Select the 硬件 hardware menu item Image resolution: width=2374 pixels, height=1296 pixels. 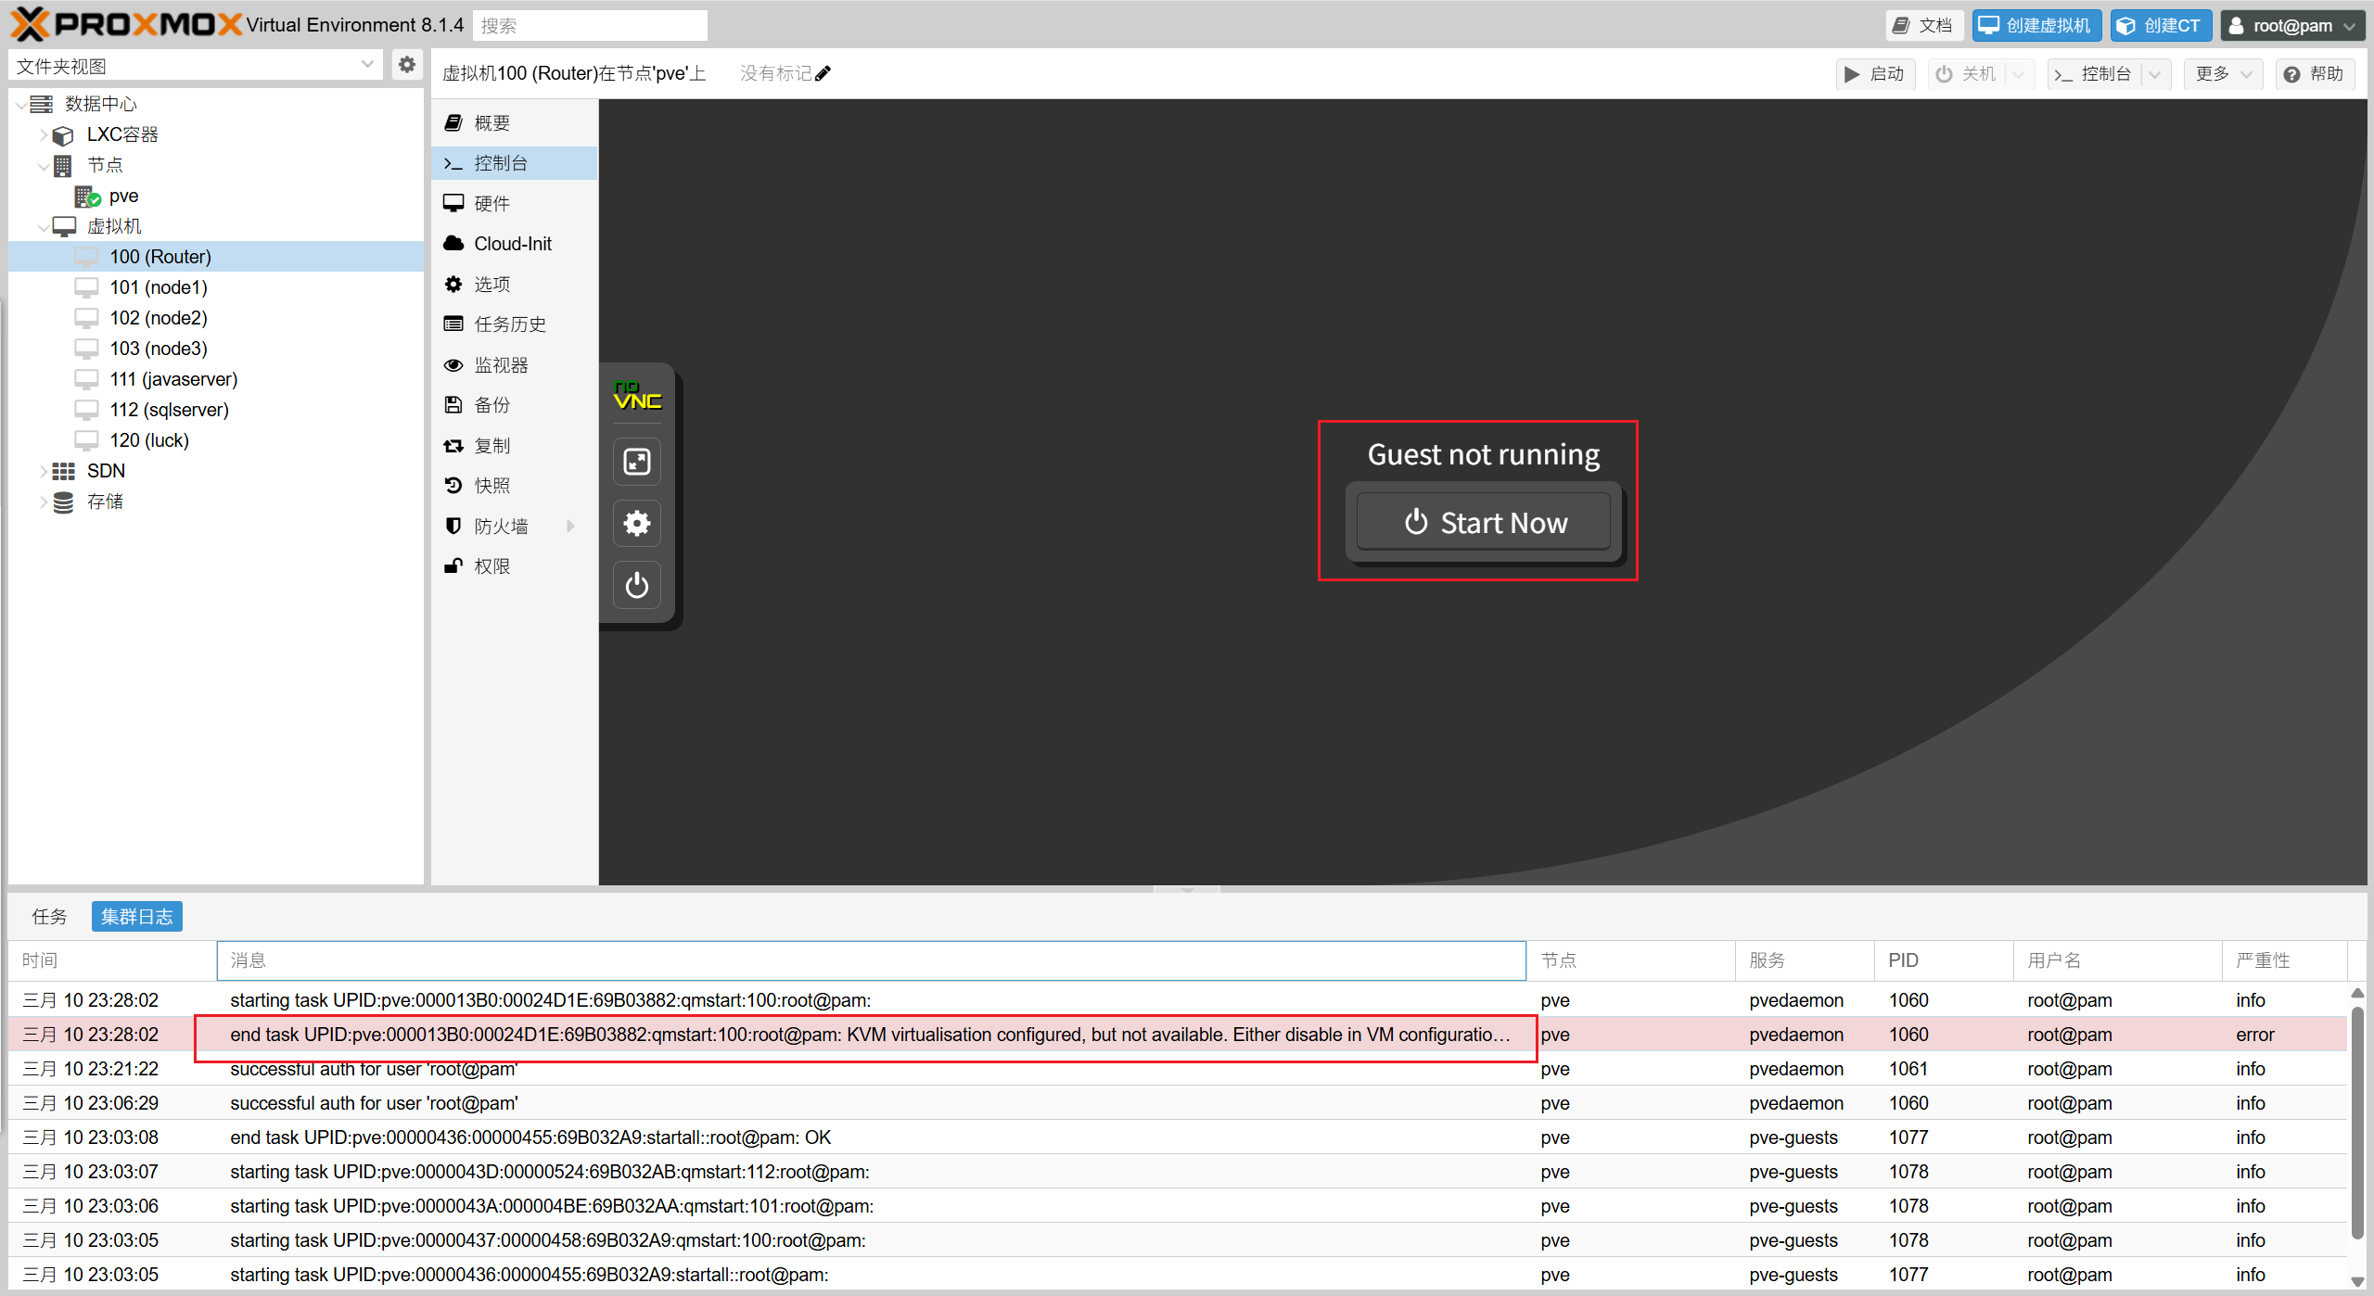491,204
